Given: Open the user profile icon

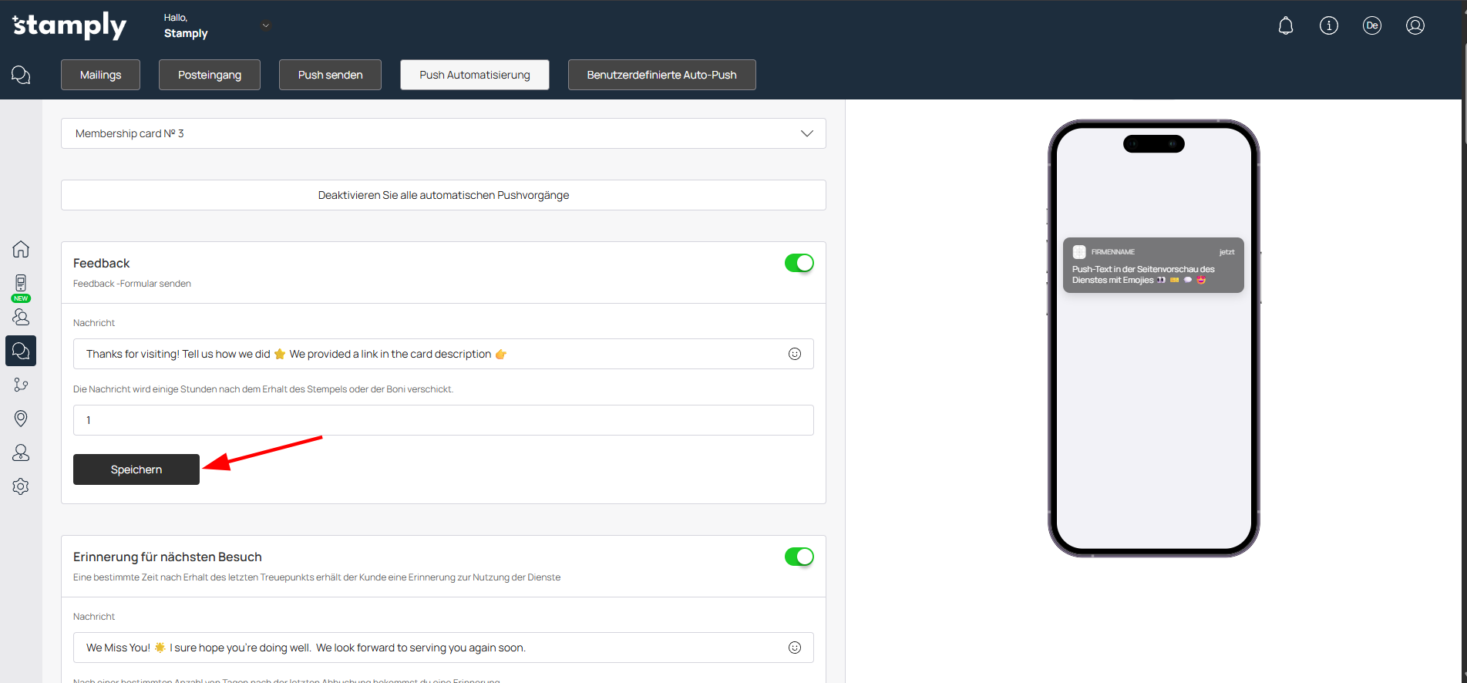Looking at the screenshot, I should (x=1415, y=26).
